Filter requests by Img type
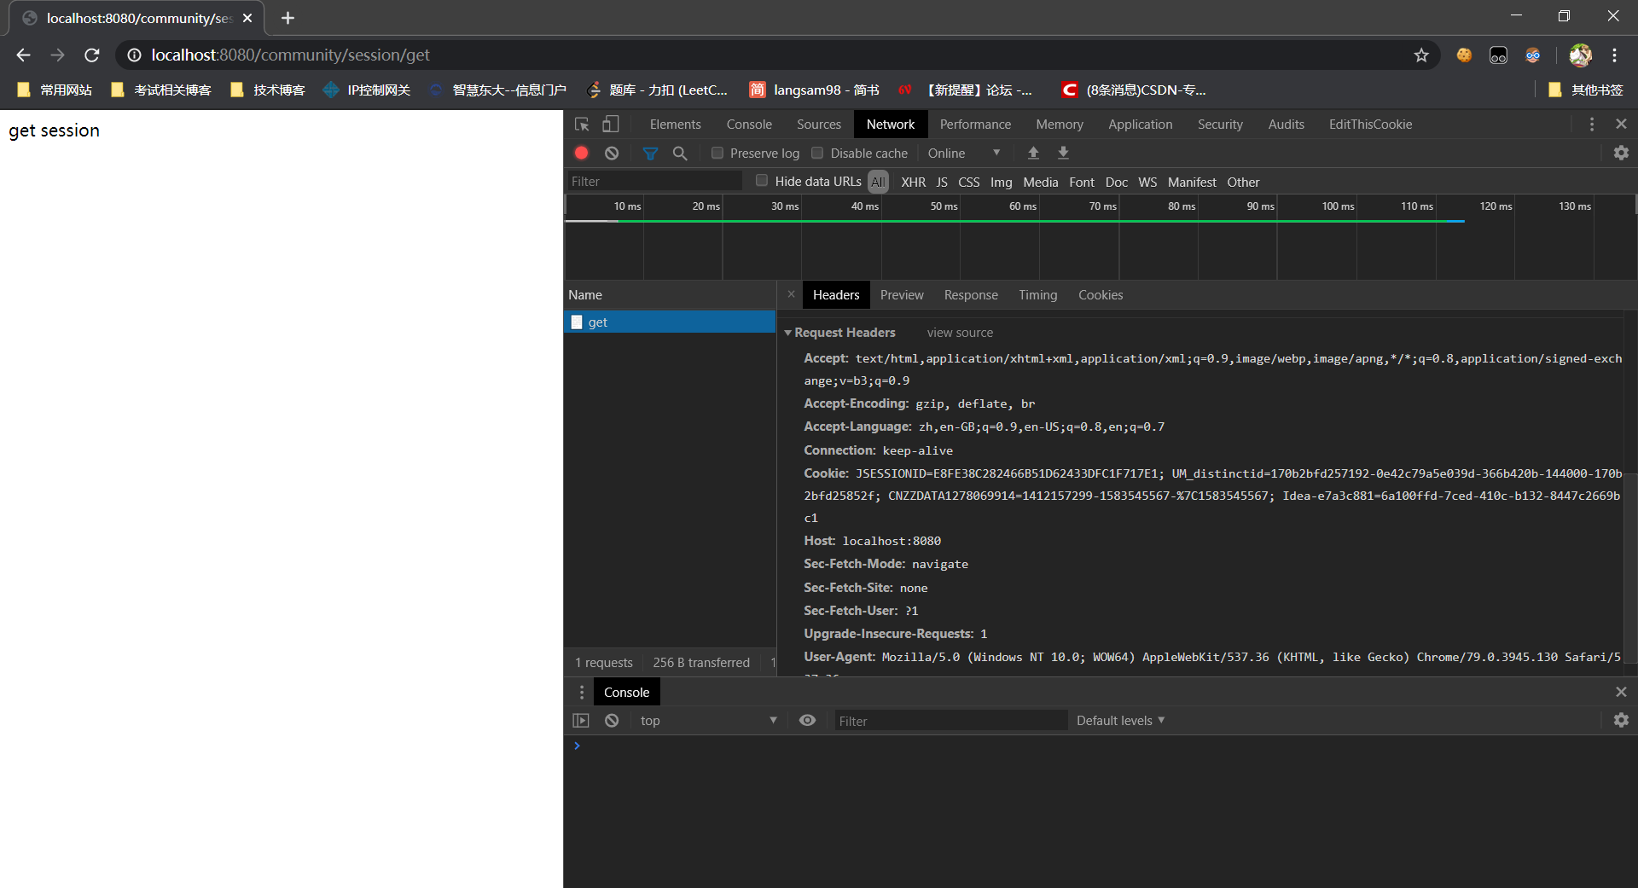The width and height of the screenshot is (1638, 888). [1001, 182]
